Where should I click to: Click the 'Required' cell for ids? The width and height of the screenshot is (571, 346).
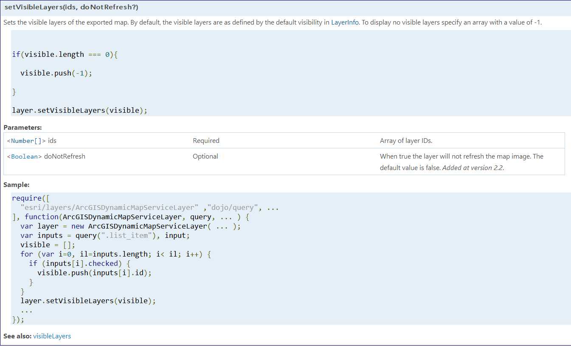click(x=206, y=140)
